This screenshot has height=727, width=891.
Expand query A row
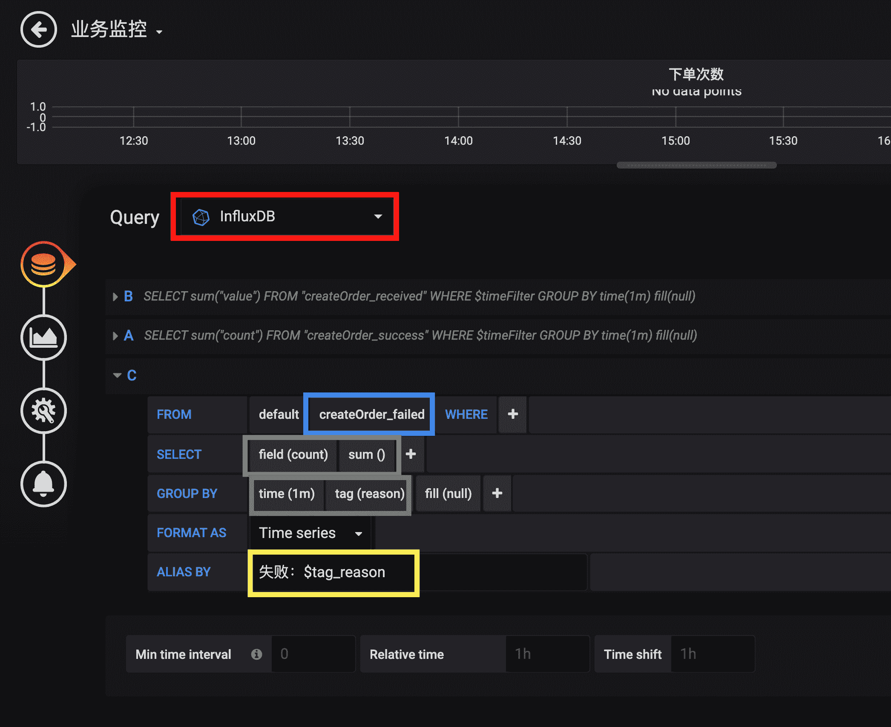tap(115, 336)
